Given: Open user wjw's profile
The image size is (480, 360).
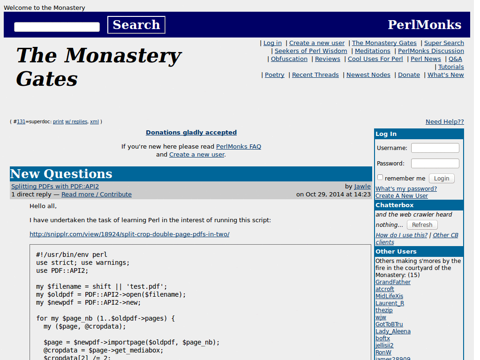Looking at the screenshot, I should click(381, 317).
